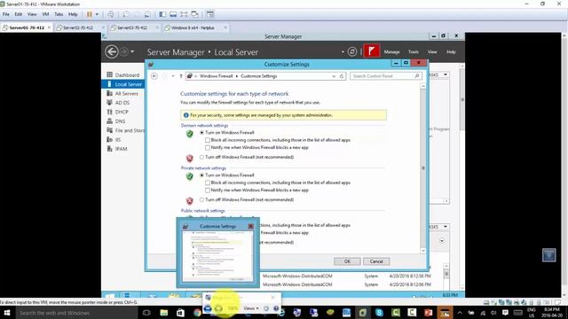Enter VMware full screen mode

coord(184,14)
